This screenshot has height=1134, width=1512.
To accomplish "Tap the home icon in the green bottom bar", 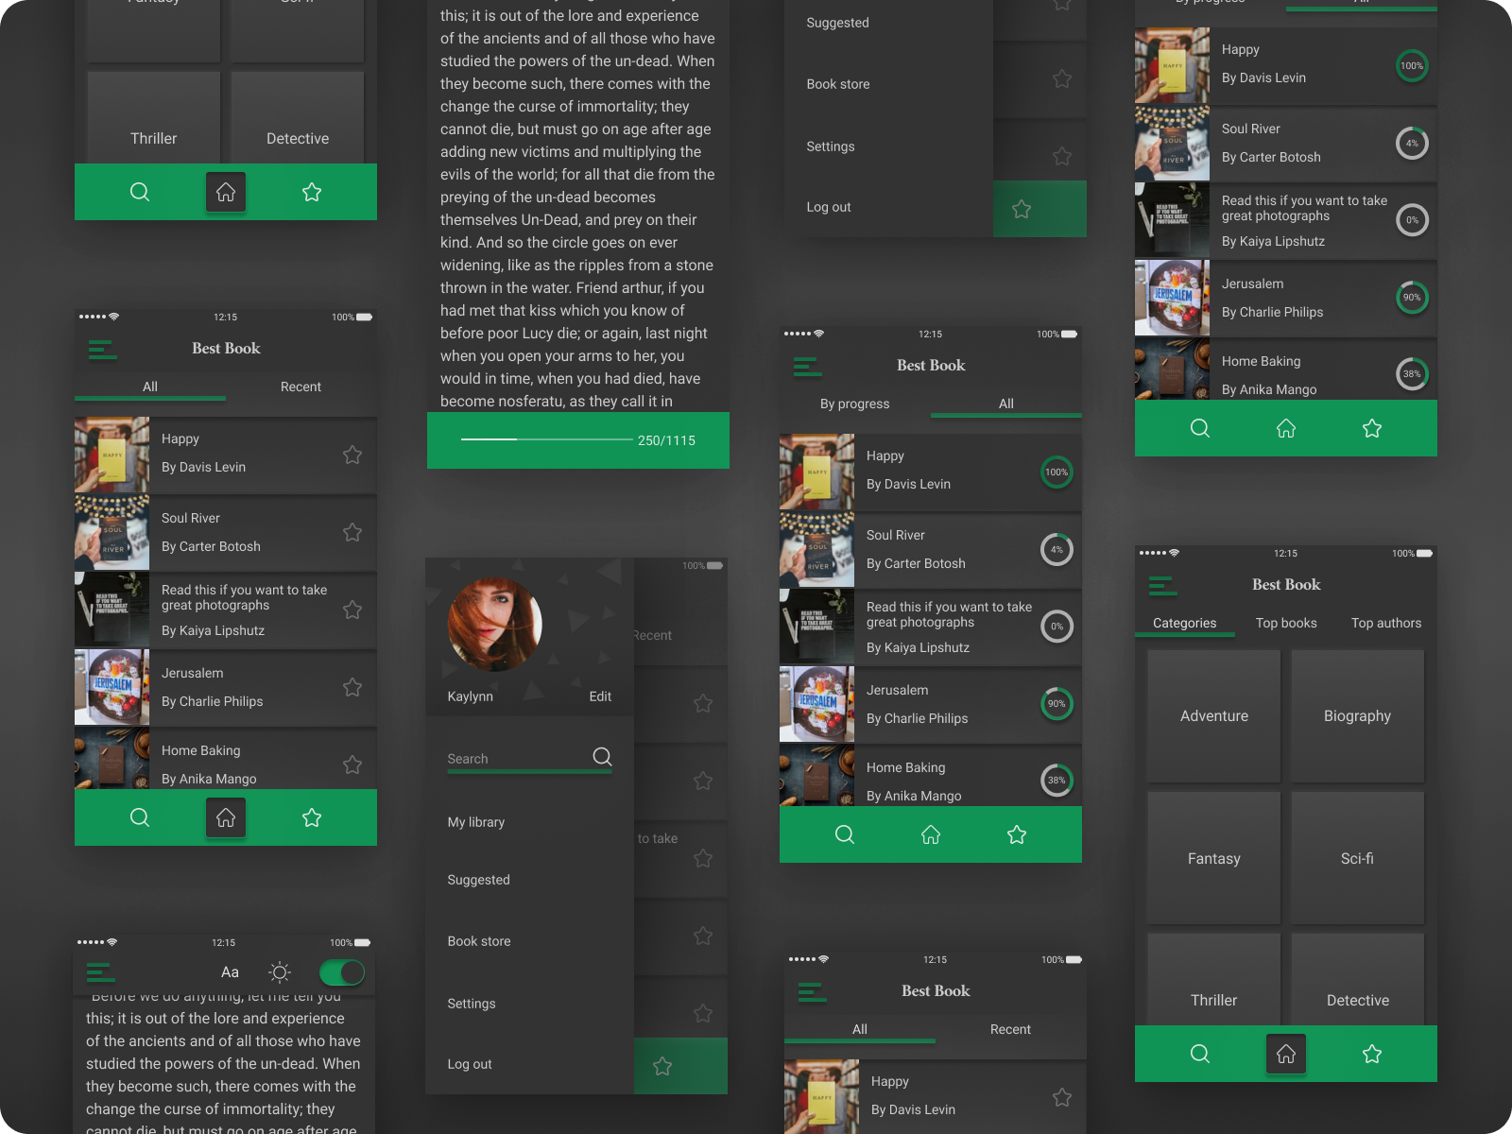I will click(226, 817).
